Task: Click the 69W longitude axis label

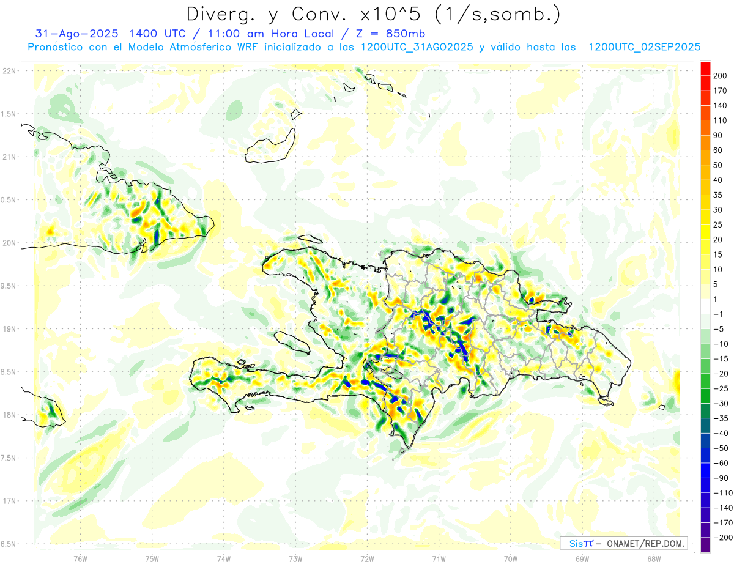Action: pos(582,558)
